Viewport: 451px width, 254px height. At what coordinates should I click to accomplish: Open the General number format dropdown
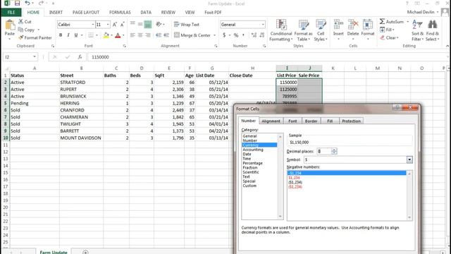coord(263,25)
